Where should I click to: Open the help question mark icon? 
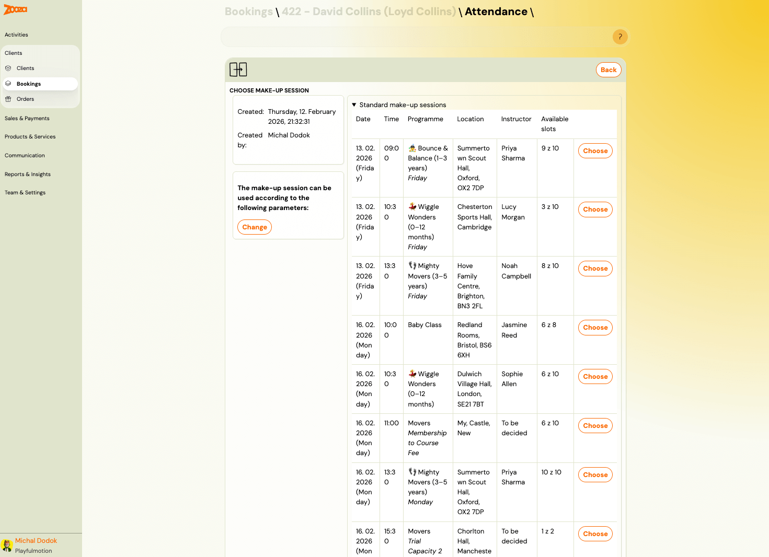point(620,37)
